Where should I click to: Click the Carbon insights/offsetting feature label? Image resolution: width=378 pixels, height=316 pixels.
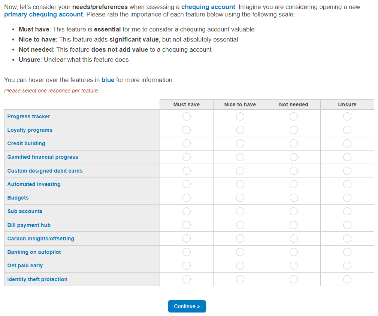tap(41, 238)
